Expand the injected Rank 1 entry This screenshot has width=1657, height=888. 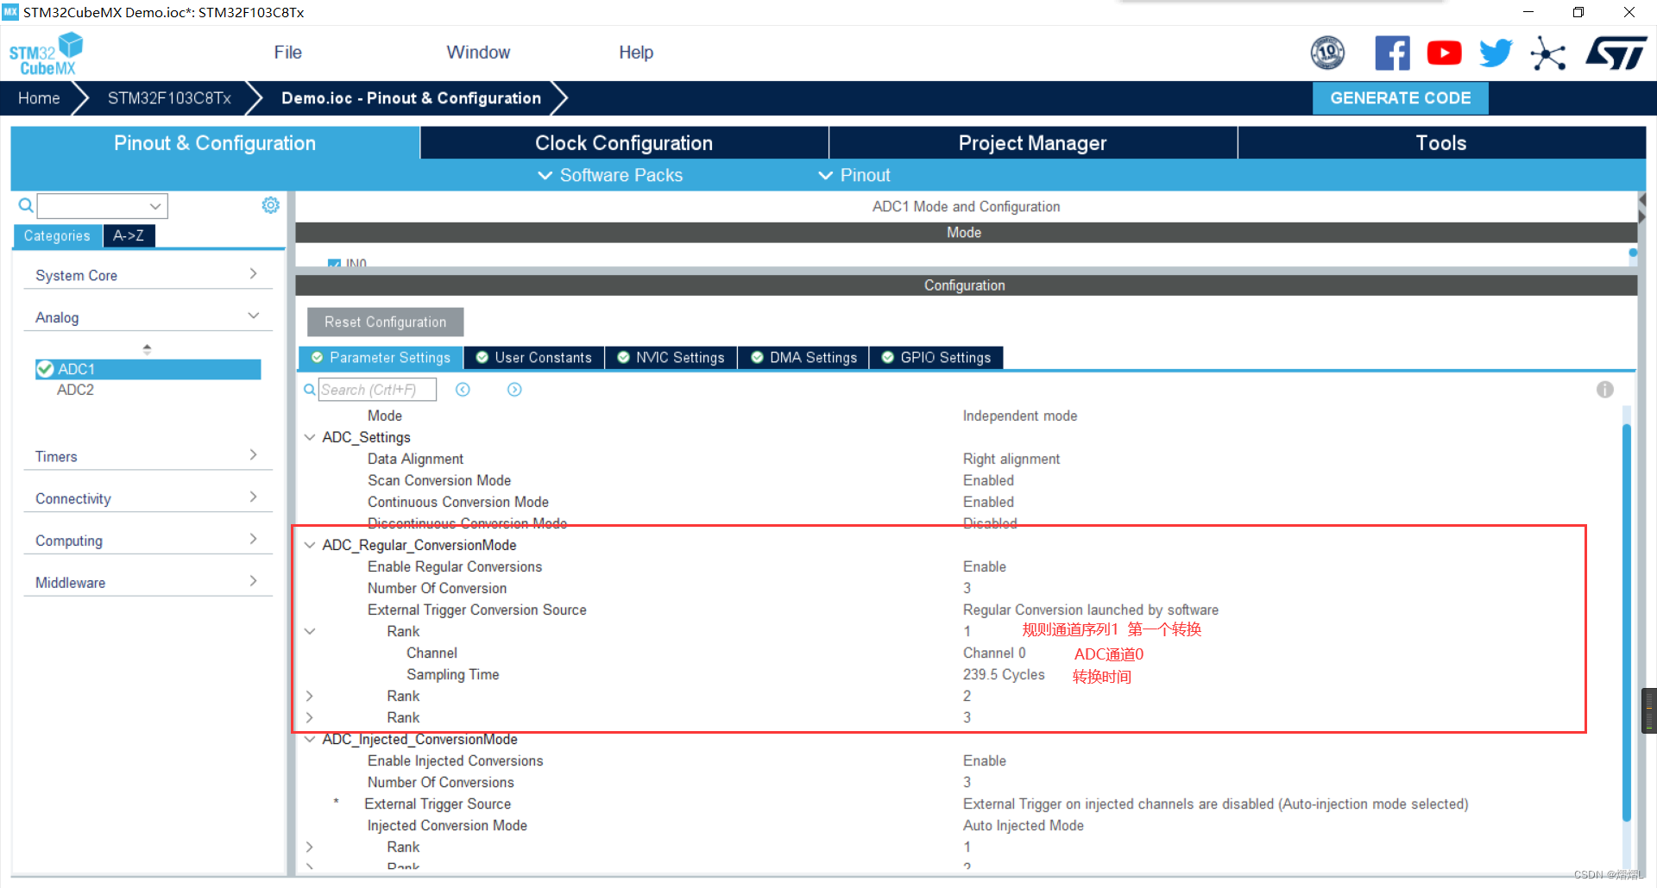[309, 847]
